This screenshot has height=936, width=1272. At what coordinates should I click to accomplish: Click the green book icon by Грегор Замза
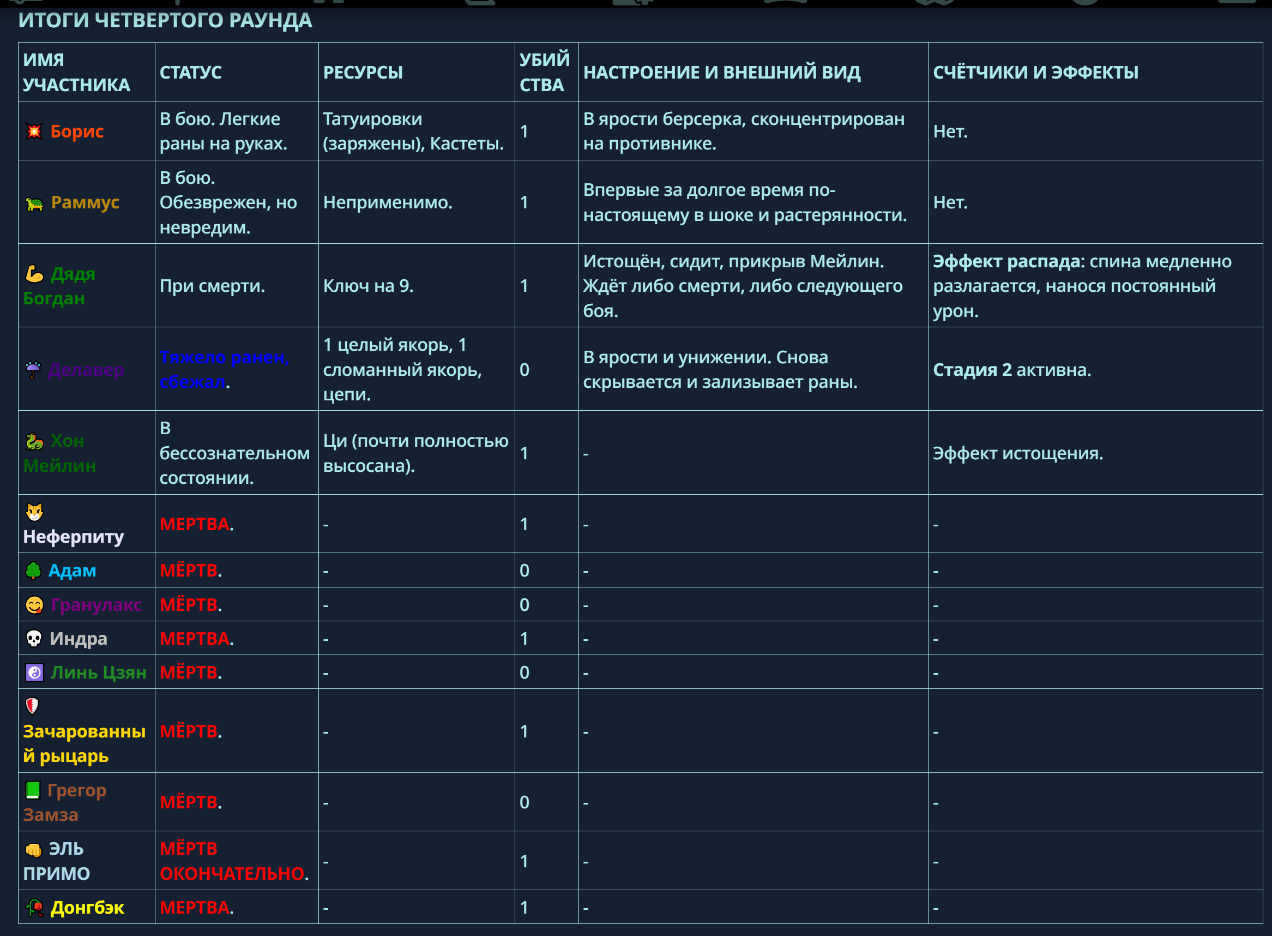pos(33,790)
